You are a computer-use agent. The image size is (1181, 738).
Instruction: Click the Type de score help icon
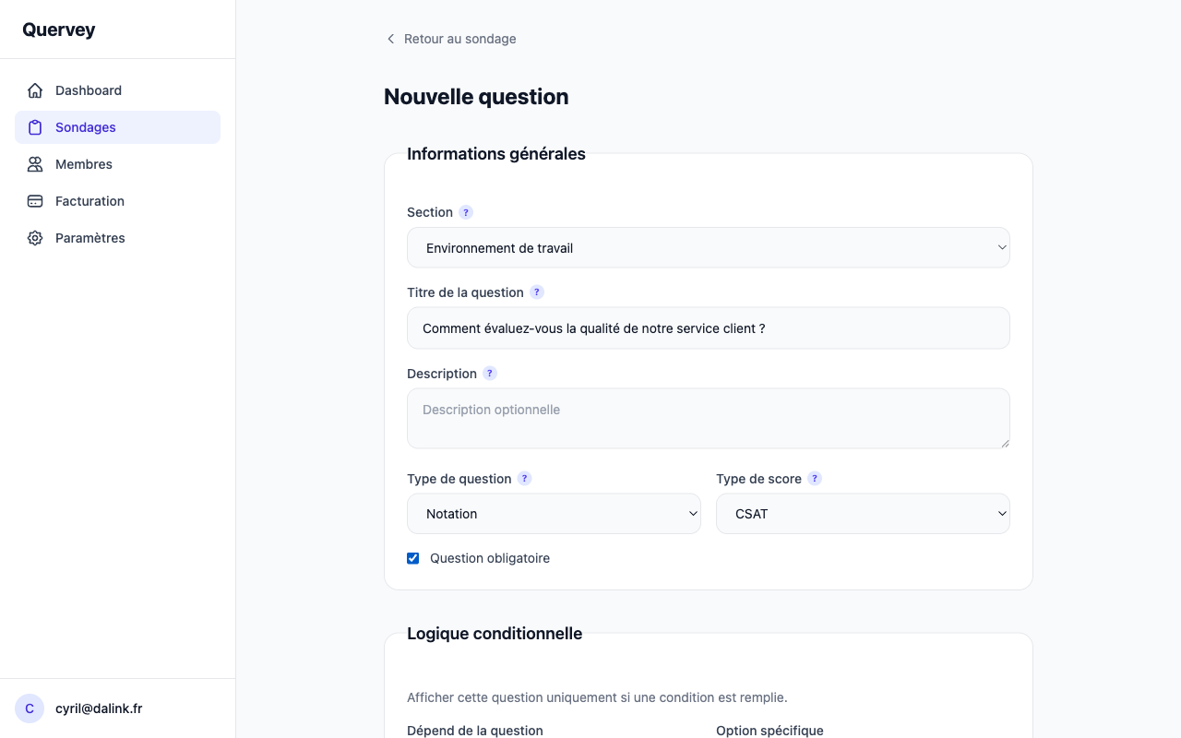pyautogui.click(x=814, y=478)
